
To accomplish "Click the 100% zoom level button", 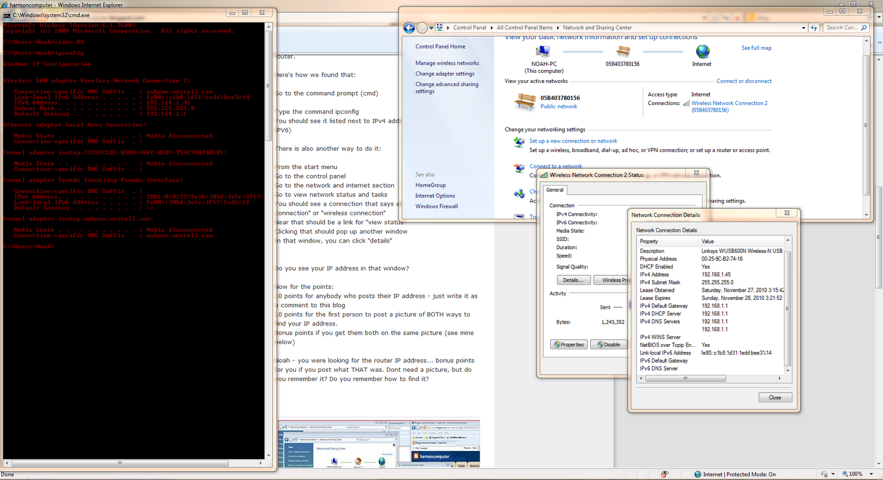I will coord(852,474).
